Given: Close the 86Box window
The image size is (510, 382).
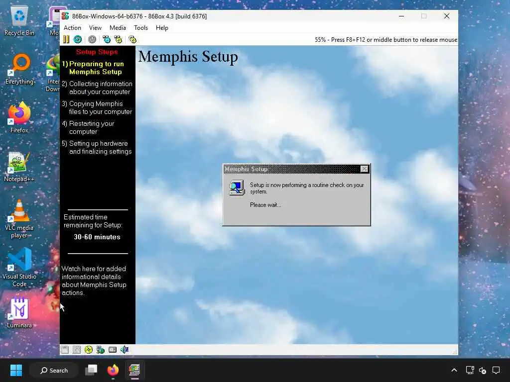Looking at the screenshot, I should (x=447, y=16).
